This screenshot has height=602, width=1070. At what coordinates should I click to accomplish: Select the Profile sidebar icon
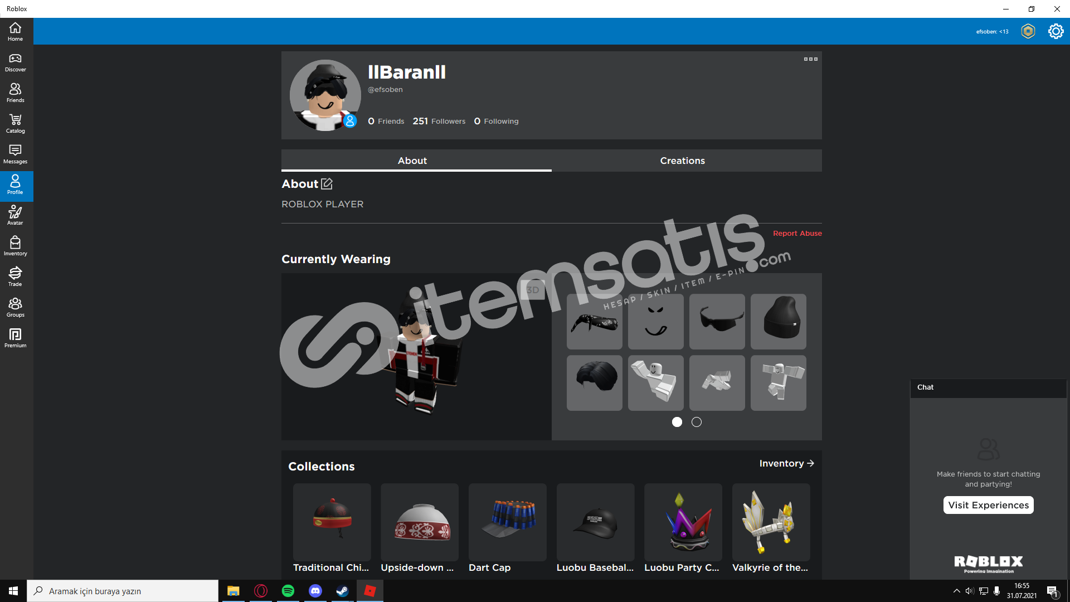tap(16, 185)
